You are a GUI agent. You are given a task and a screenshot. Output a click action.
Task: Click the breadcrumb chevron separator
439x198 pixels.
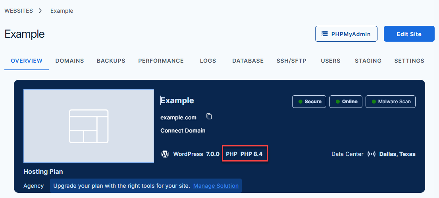coord(40,11)
